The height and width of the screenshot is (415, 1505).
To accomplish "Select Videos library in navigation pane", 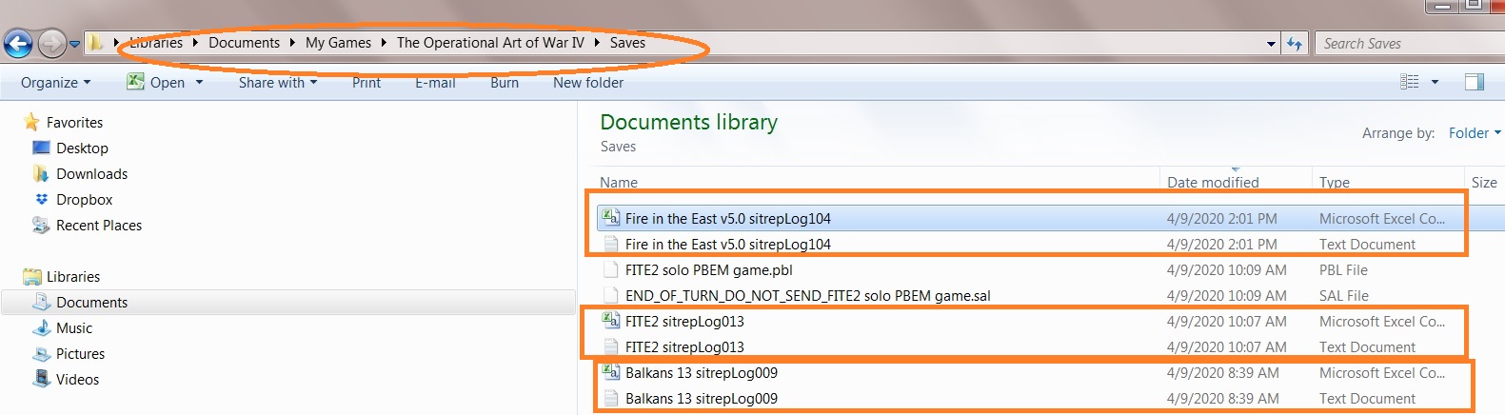I will point(77,380).
